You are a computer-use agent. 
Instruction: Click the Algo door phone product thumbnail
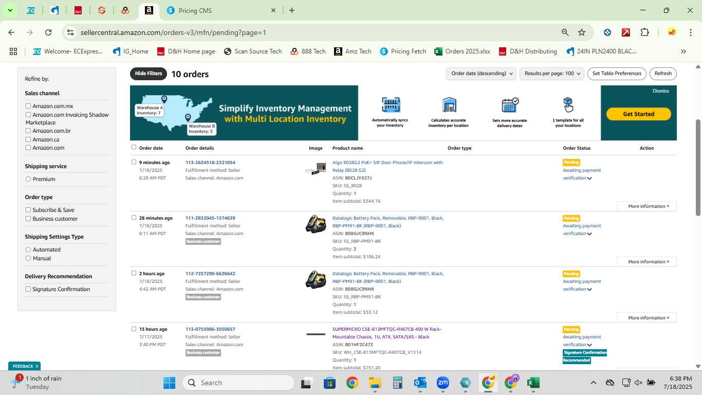(316, 169)
